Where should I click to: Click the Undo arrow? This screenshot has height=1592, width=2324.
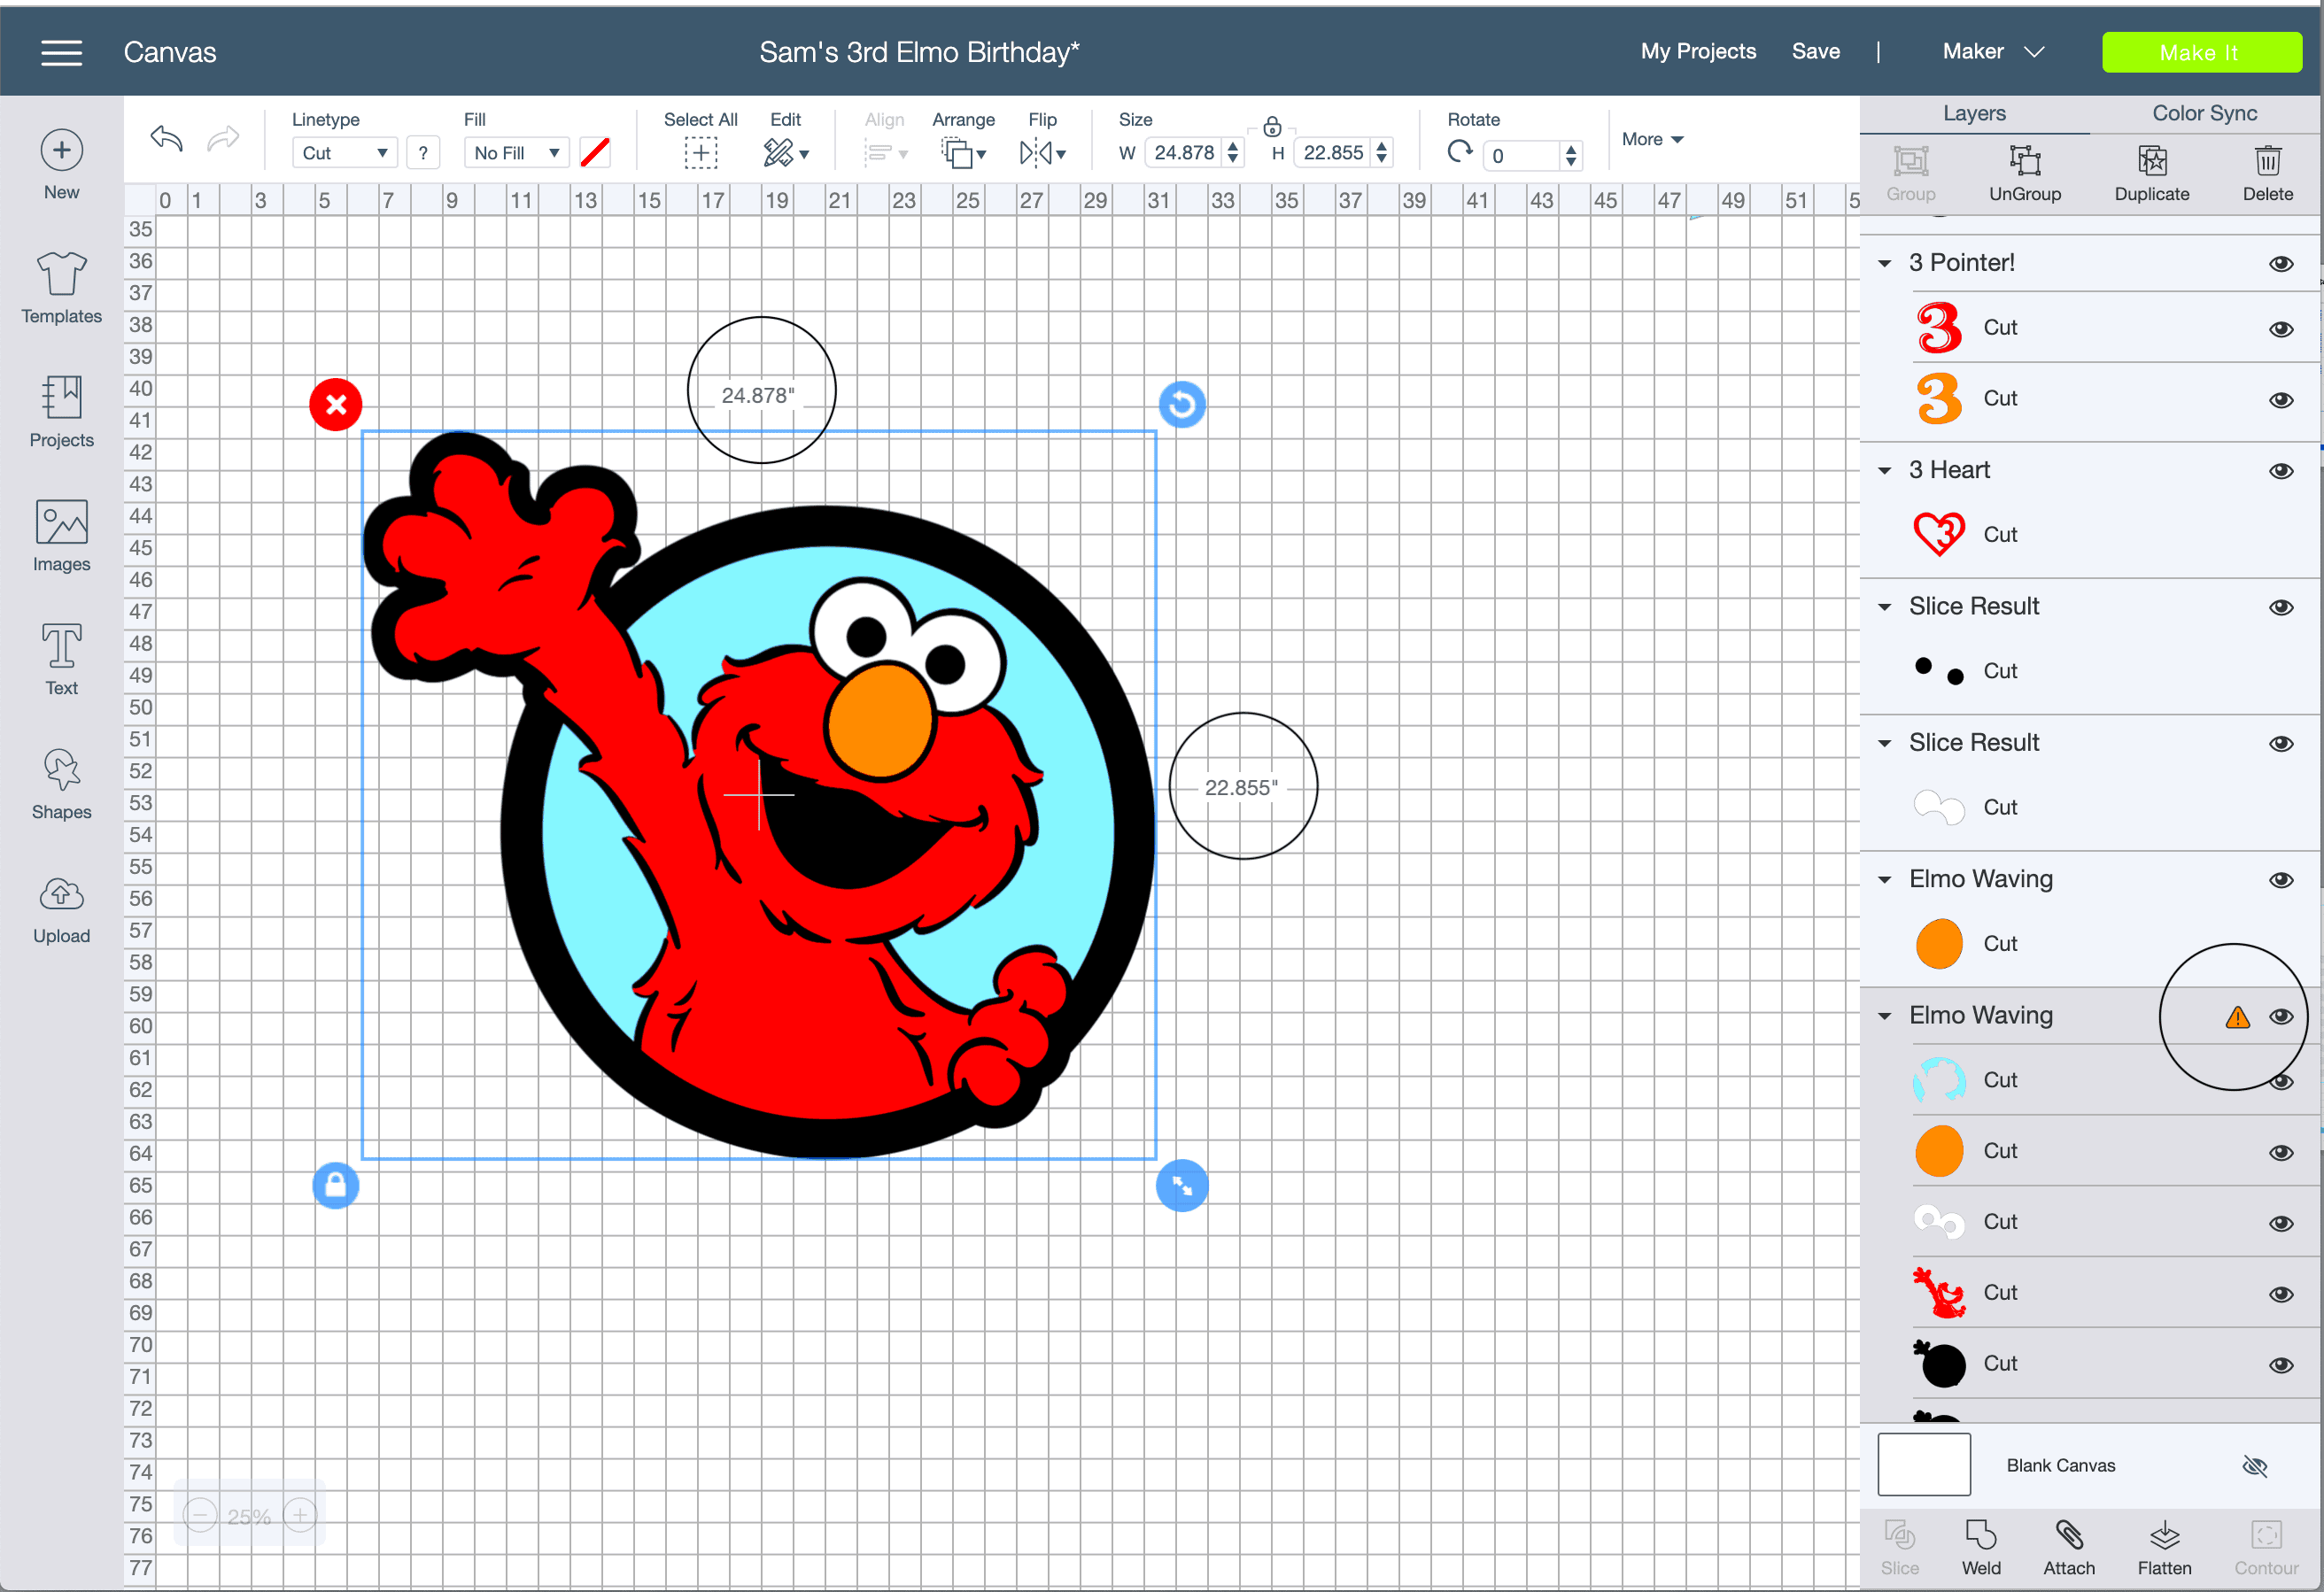(166, 139)
